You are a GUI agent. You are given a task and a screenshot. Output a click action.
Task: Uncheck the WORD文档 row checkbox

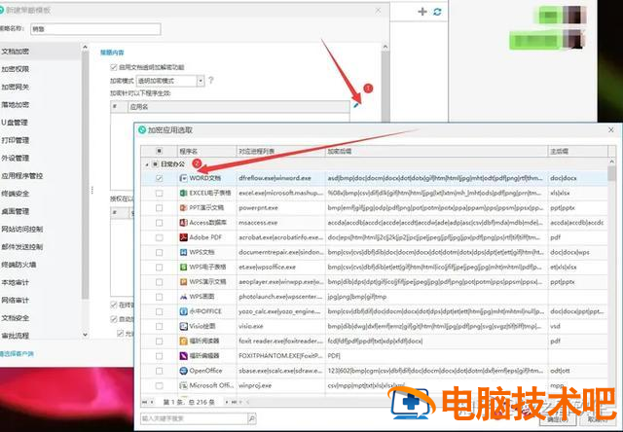point(160,178)
